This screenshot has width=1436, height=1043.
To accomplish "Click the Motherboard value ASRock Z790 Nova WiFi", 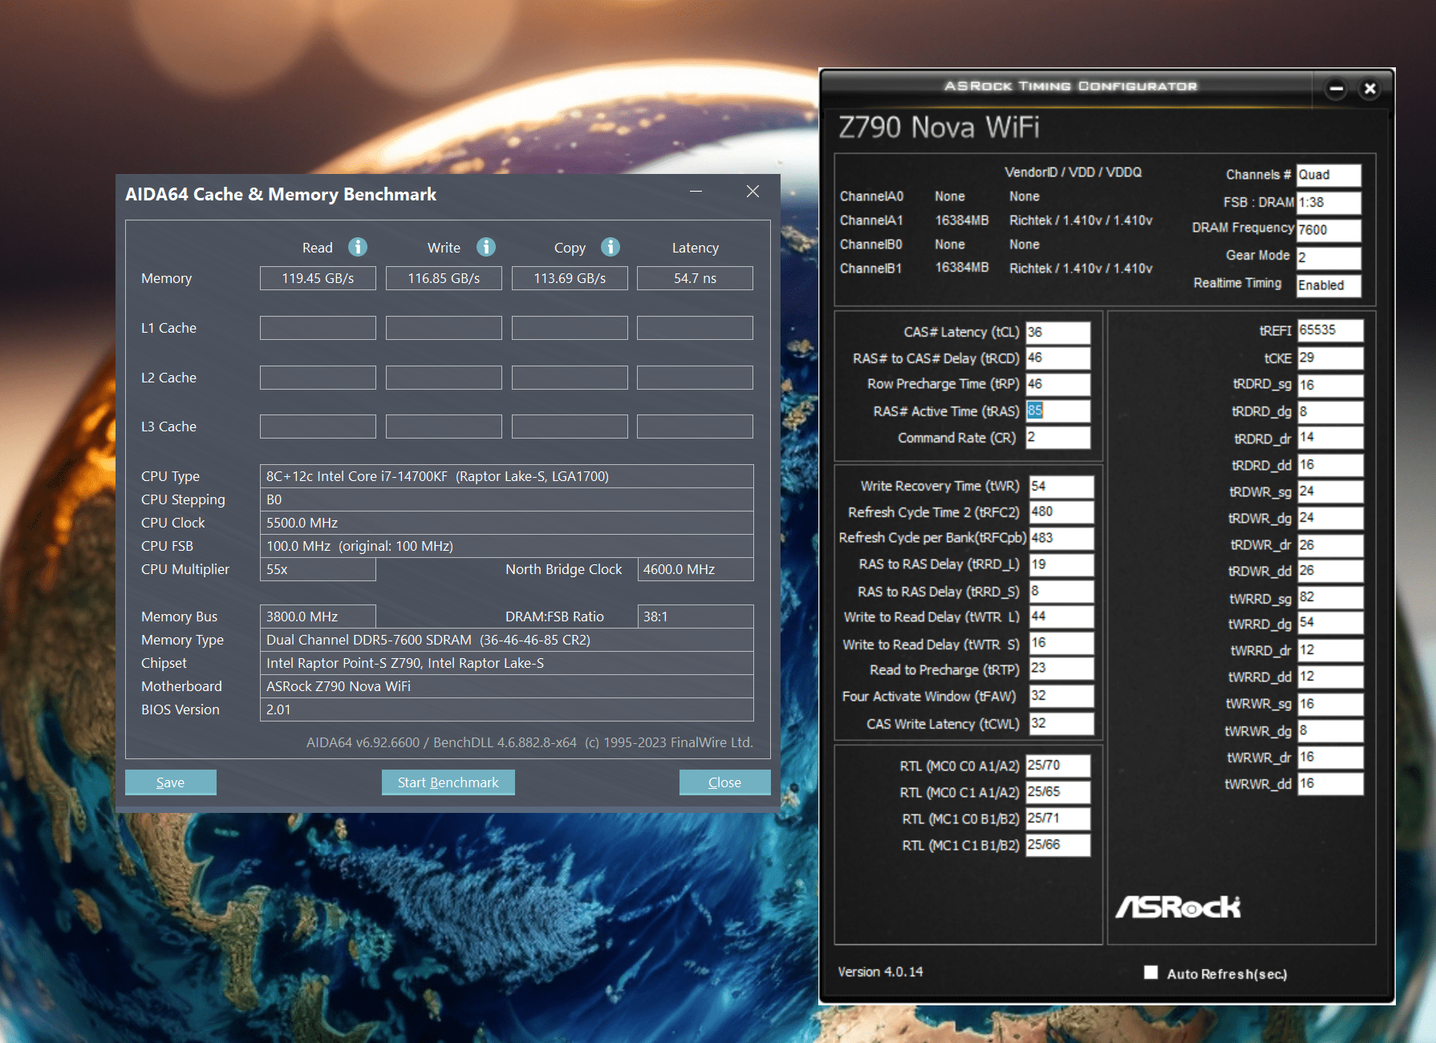I will click(x=506, y=686).
